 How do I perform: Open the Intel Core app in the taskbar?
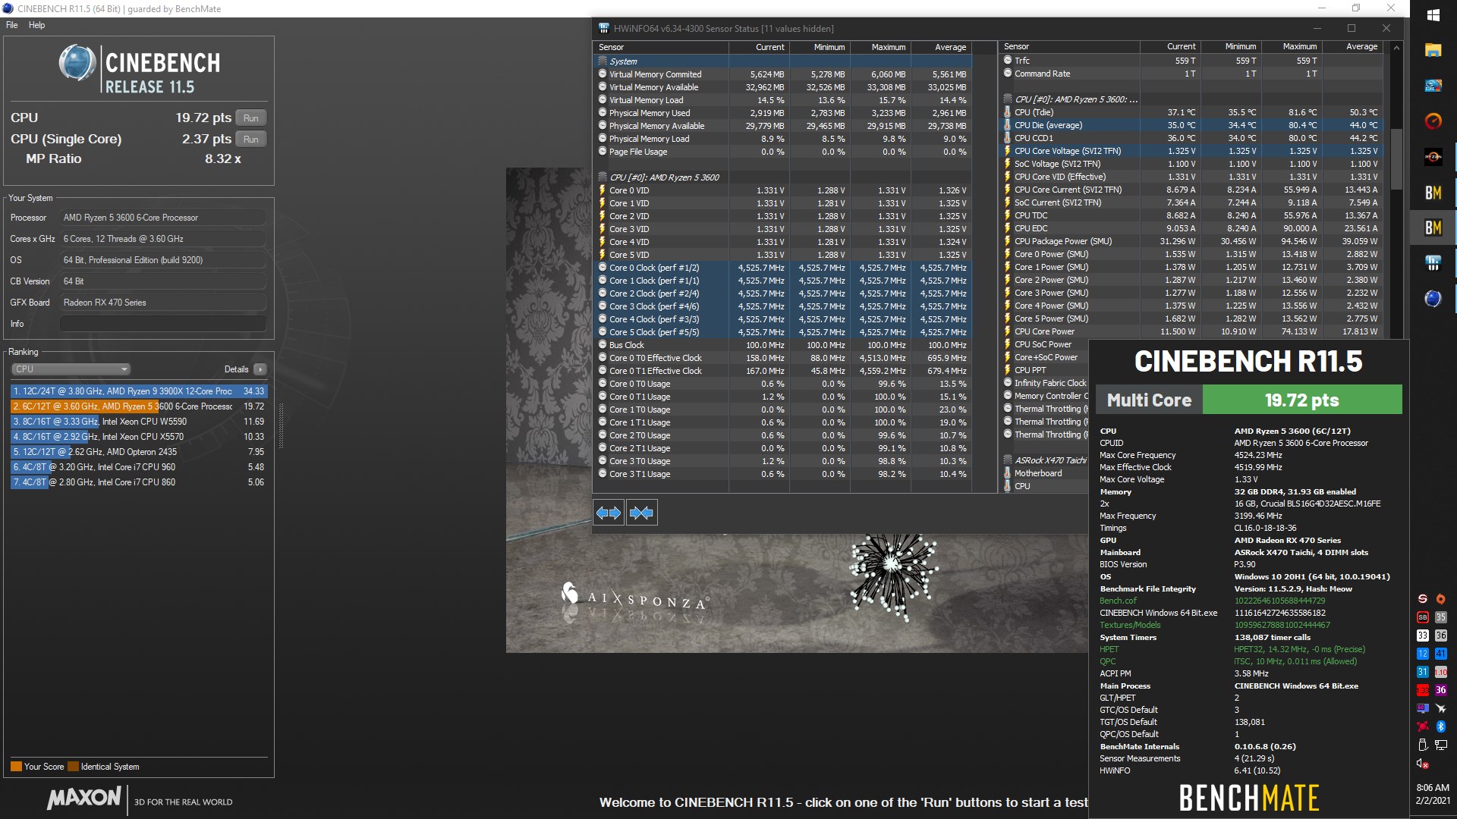[1433, 86]
